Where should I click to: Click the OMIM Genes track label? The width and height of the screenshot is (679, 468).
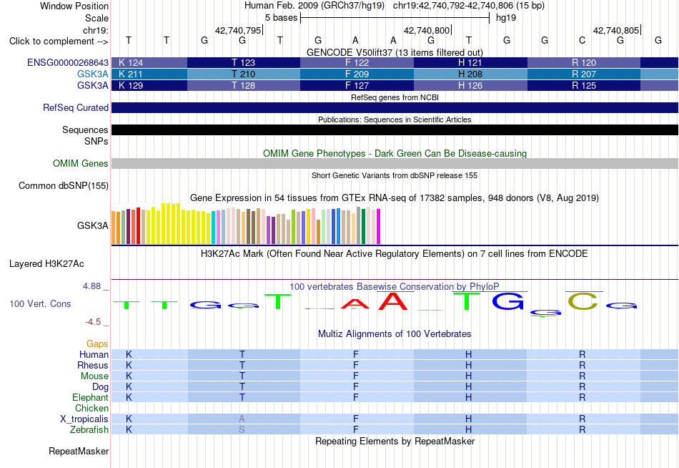click(81, 164)
